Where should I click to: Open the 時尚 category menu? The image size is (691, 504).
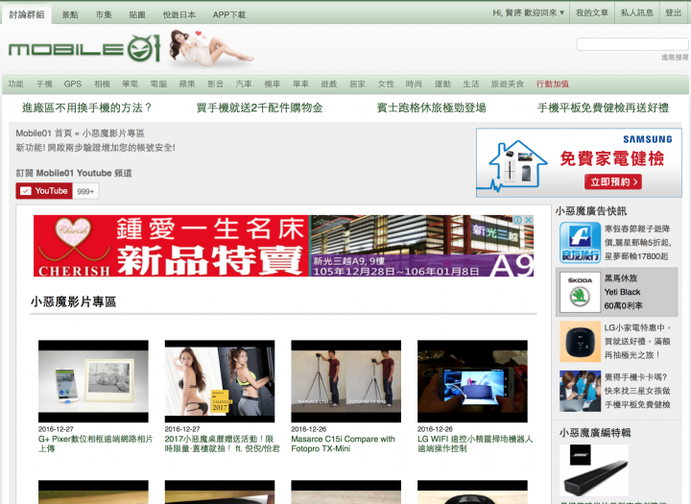[x=414, y=84]
